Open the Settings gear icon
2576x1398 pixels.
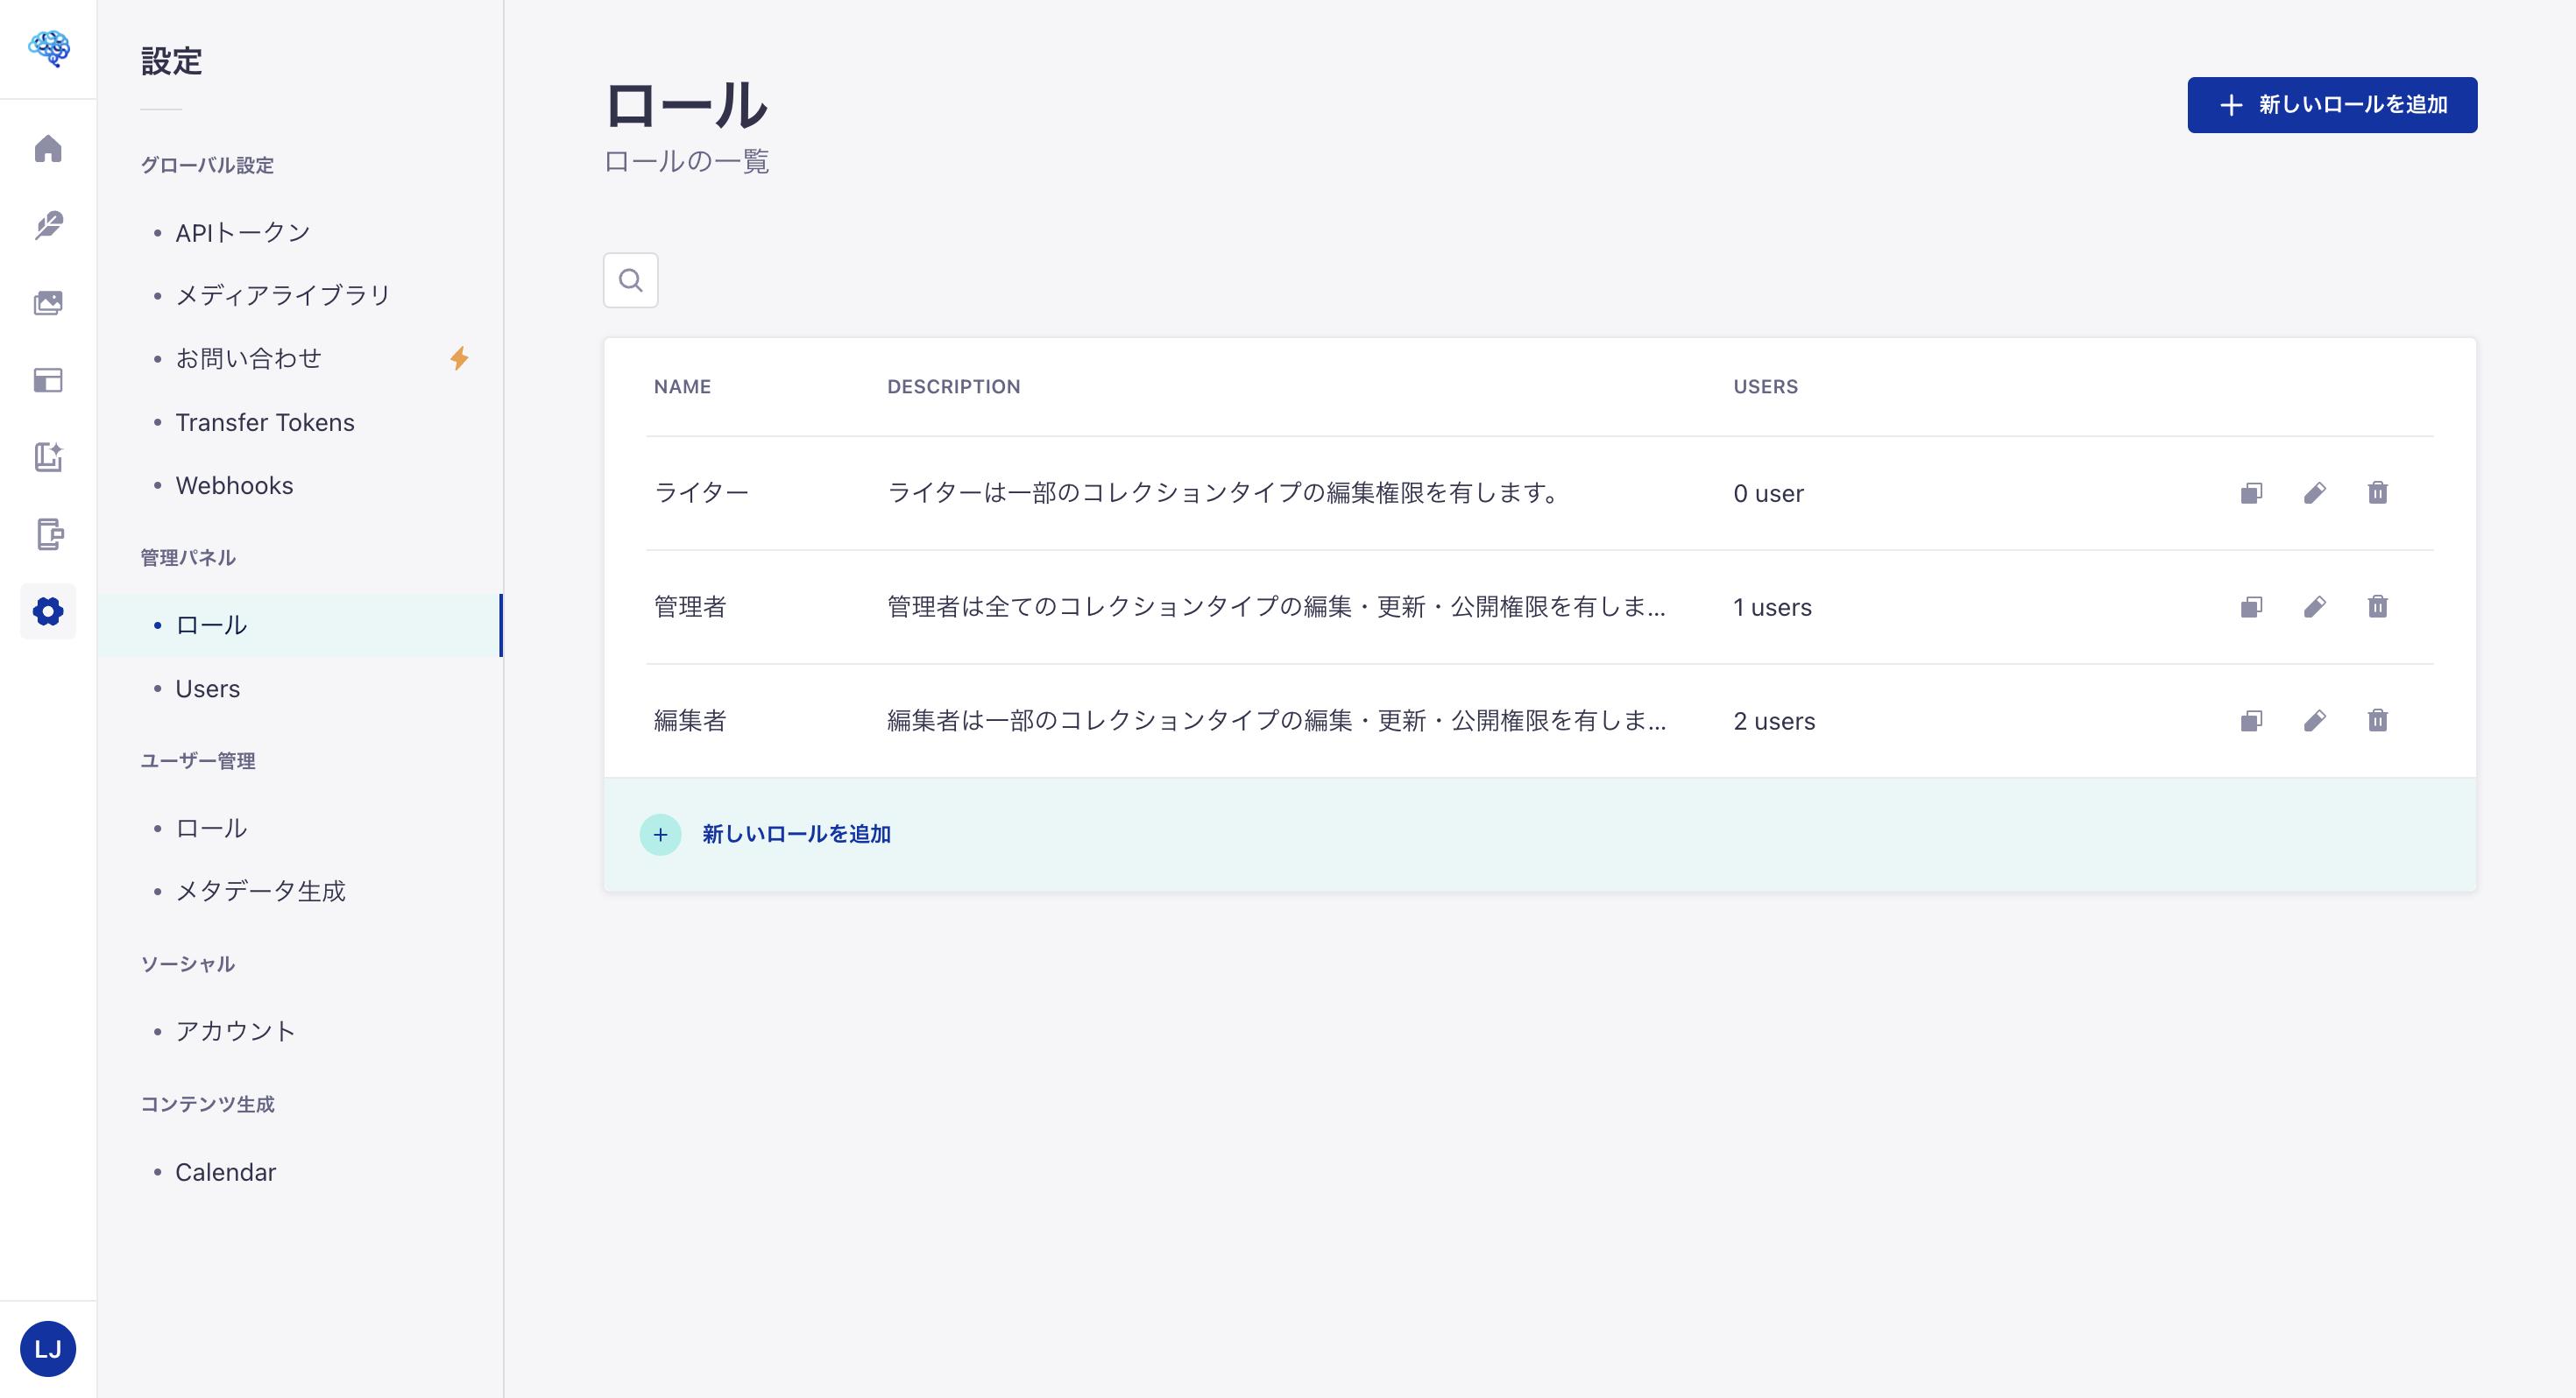coord(48,611)
